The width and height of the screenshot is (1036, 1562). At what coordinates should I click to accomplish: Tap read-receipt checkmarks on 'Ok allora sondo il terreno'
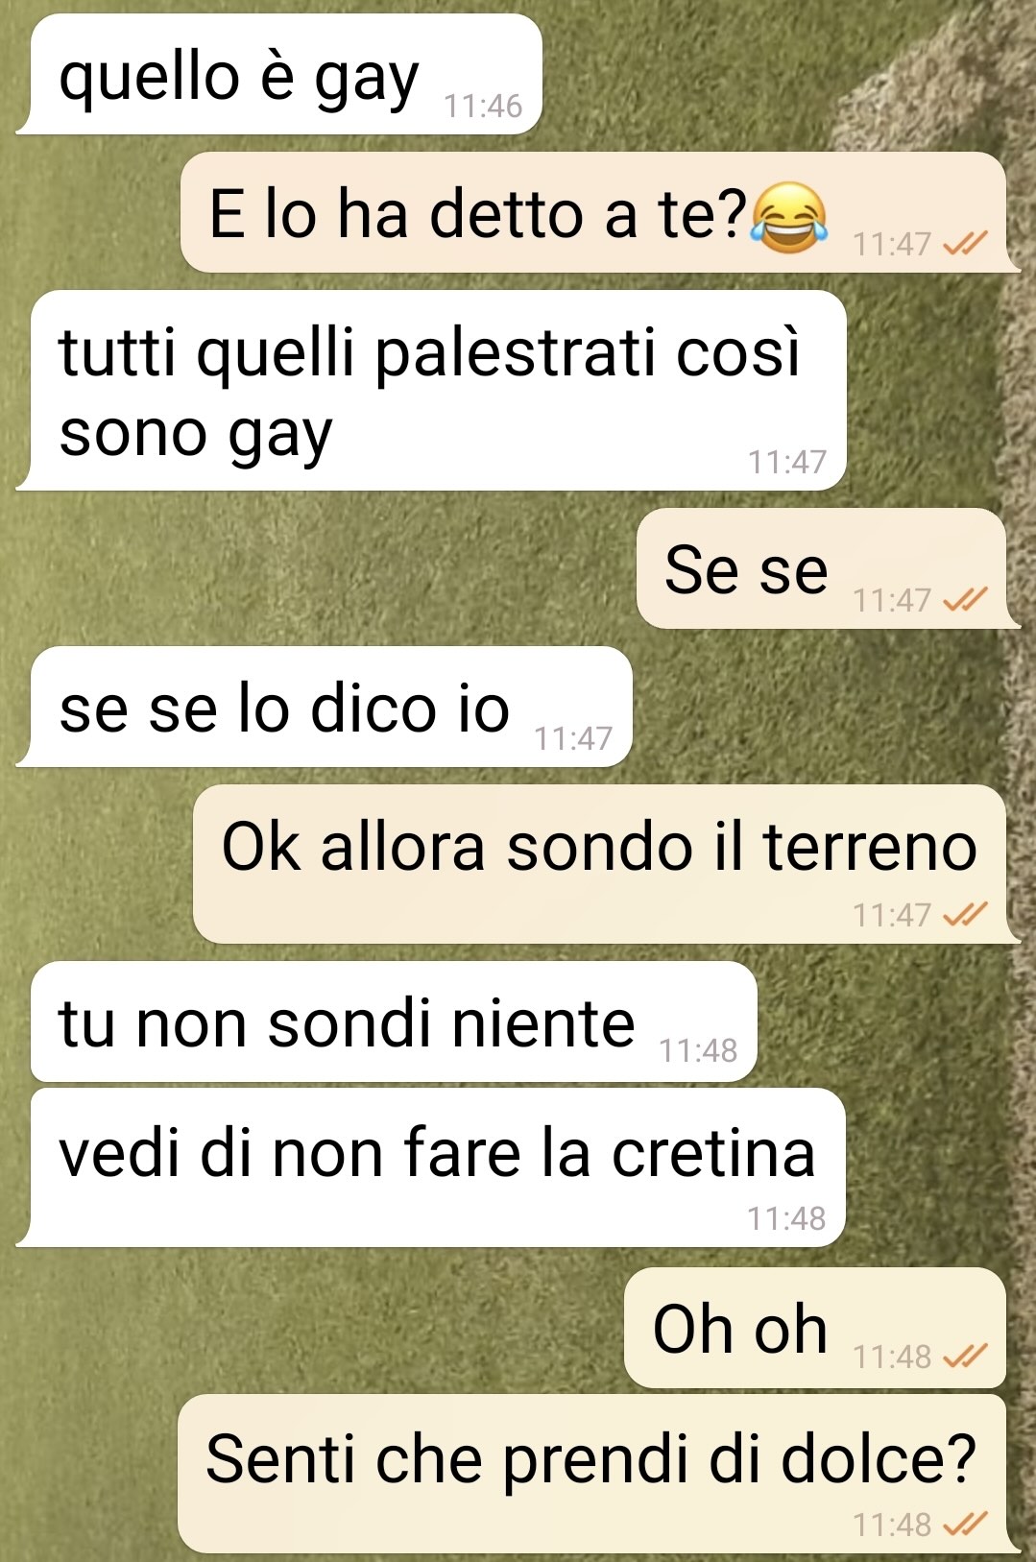(x=965, y=915)
